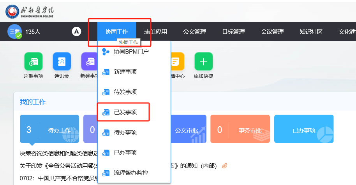356x185 pixels.
Task: Expand the 公文管理 menu
Action: (194, 32)
